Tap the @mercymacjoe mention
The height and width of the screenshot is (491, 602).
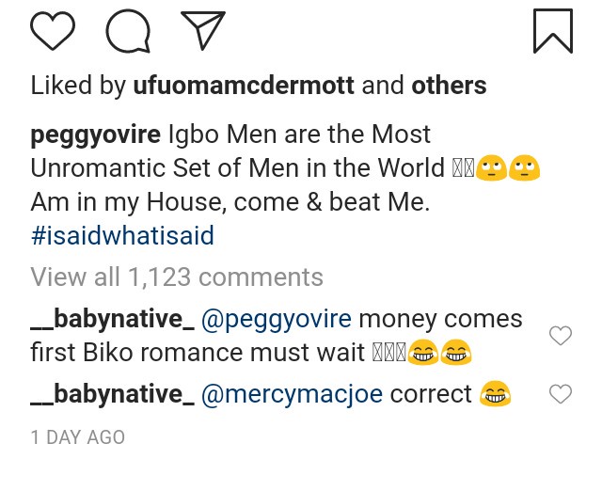pyautogui.click(x=292, y=394)
